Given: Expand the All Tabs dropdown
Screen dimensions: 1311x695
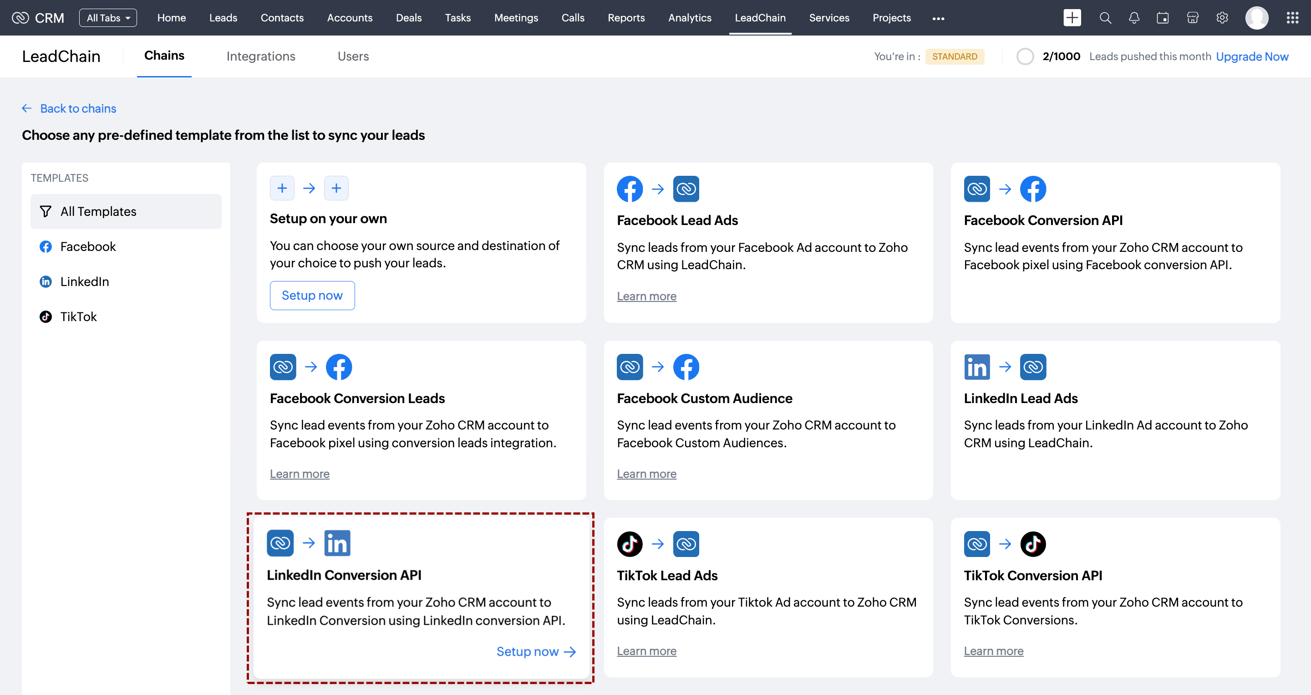Looking at the screenshot, I should [108, 18].
